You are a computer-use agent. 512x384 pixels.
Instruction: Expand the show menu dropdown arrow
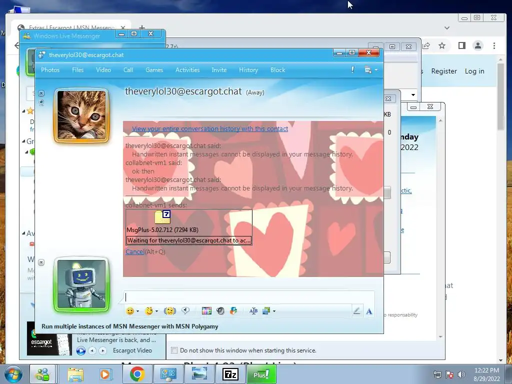point(376,70)
